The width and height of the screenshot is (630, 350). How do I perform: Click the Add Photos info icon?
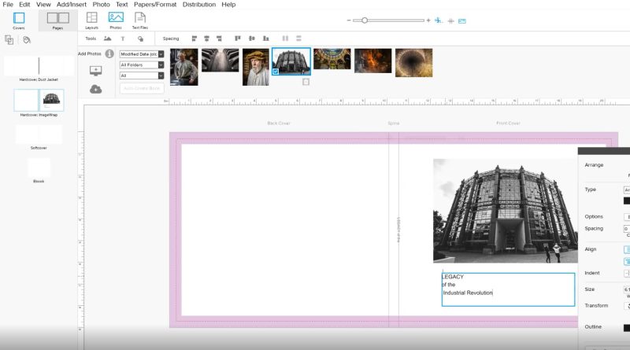pyautogui.click(x=109, y=53)
